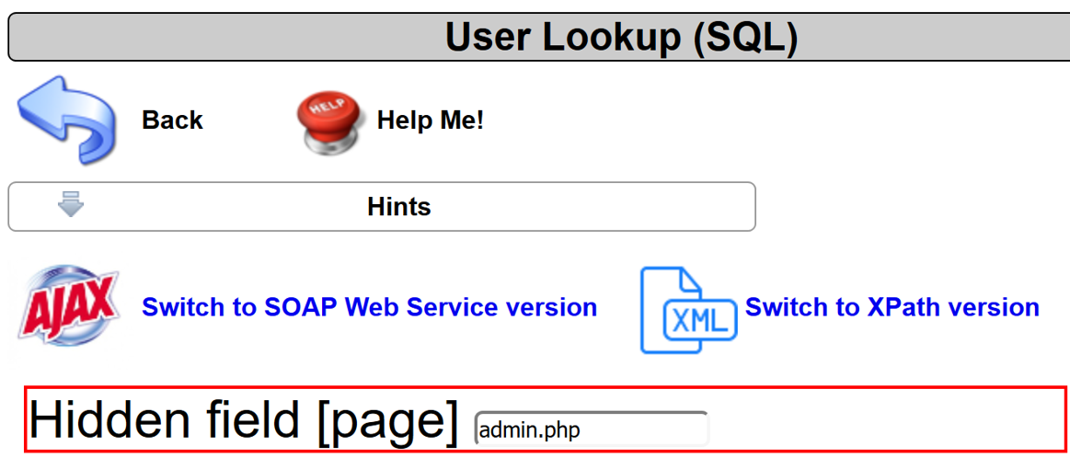Switch to XPath version link
The image size is (1070, 469).
pyautogui.click(x=892, y=307)
